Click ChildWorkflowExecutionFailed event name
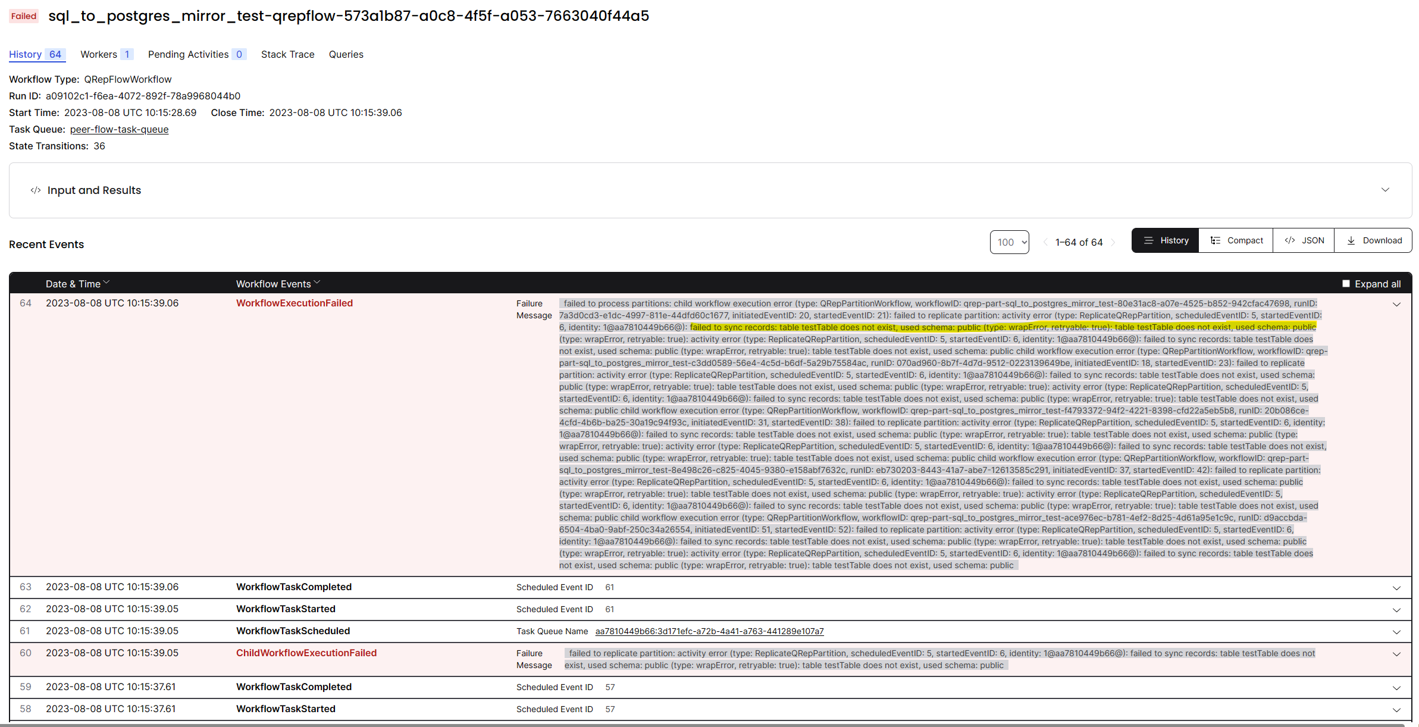This screenshot has width=1419, height=727. click(x=306, y=653)
